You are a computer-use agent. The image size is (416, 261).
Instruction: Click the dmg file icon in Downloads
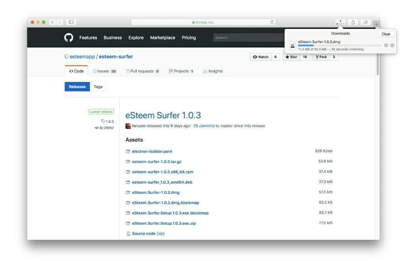point(292,45)
